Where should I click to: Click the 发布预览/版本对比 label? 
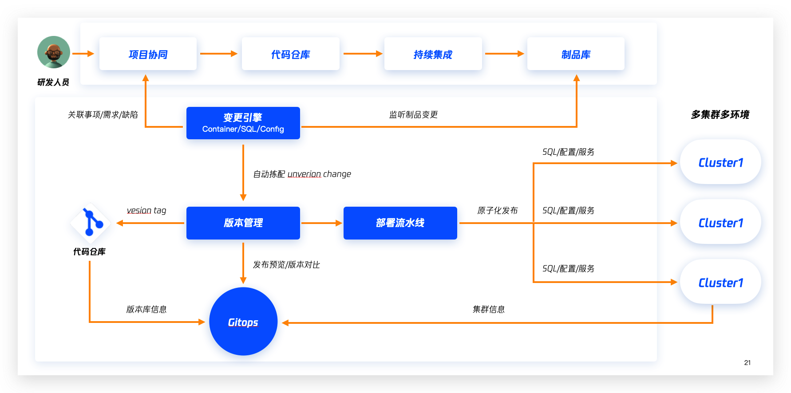(286, 264)
